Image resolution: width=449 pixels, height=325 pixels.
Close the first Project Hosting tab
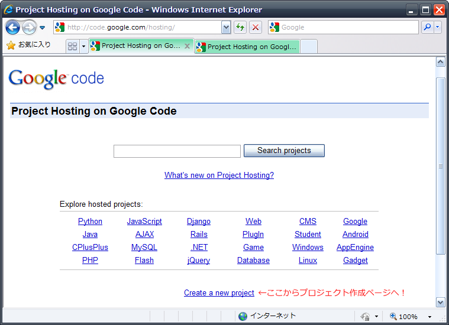(x=188, y=46)
